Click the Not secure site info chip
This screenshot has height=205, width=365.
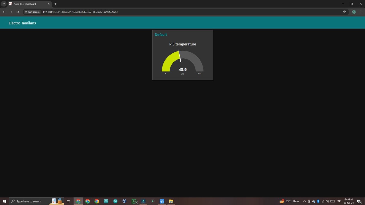coord(32,12)
